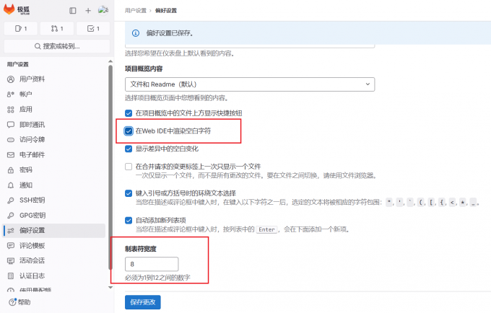Click the search or go to field
Viewport: 491px width, 313px height.
pos(57,46)
